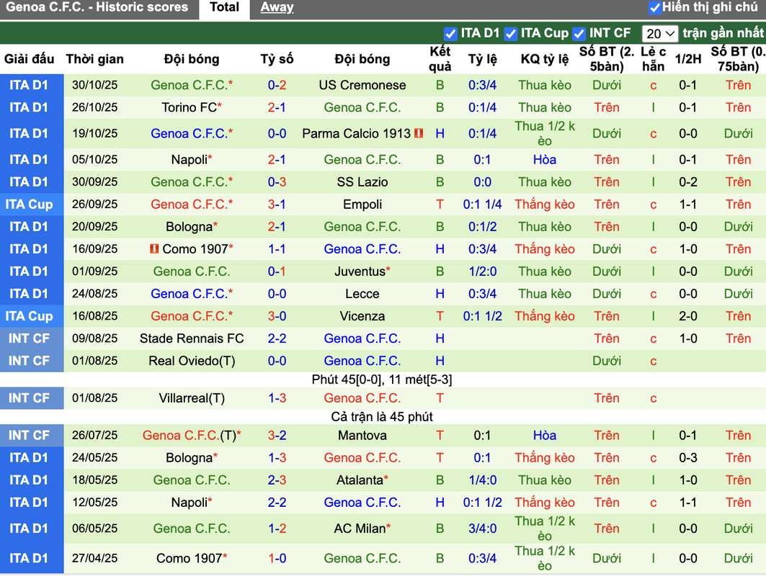Click the half-time score 2-0 in Vicenza row

pos(688,316)
